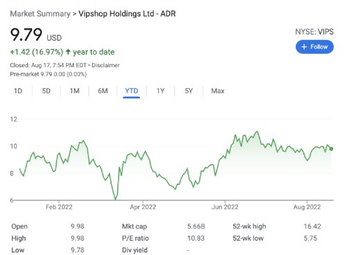Image resolution: width=347 pixels, height=255 pixels.
Task: Select the 5D time range tab
Action: (46, 91)
